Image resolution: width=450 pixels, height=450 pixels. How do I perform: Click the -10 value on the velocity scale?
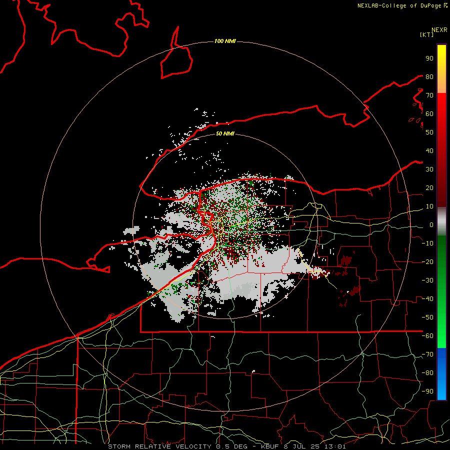[427, 243]
